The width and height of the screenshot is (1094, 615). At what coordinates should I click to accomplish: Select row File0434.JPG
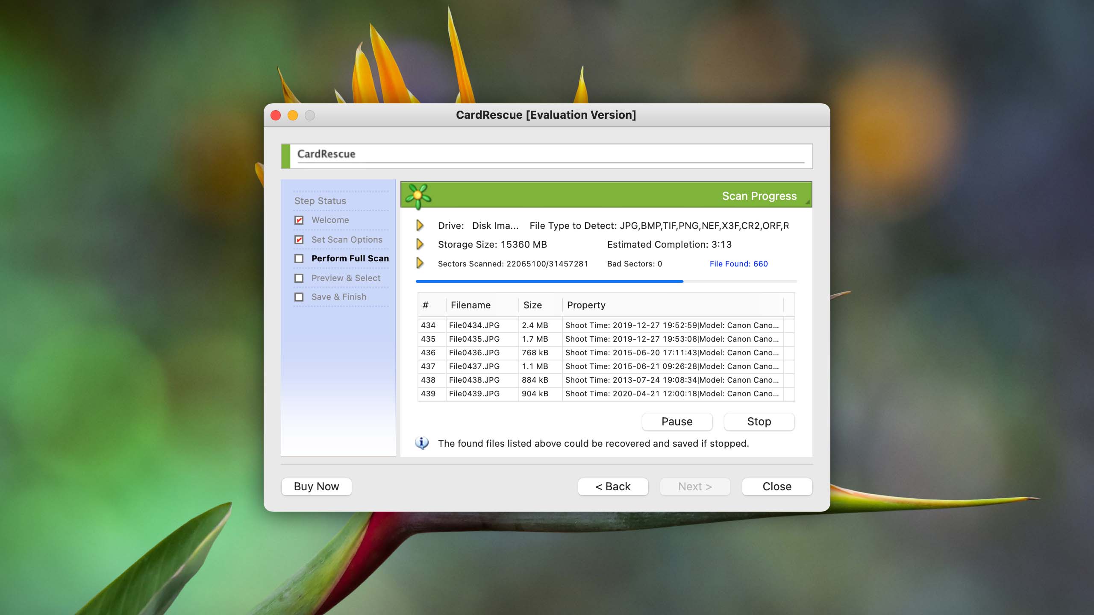606,325
